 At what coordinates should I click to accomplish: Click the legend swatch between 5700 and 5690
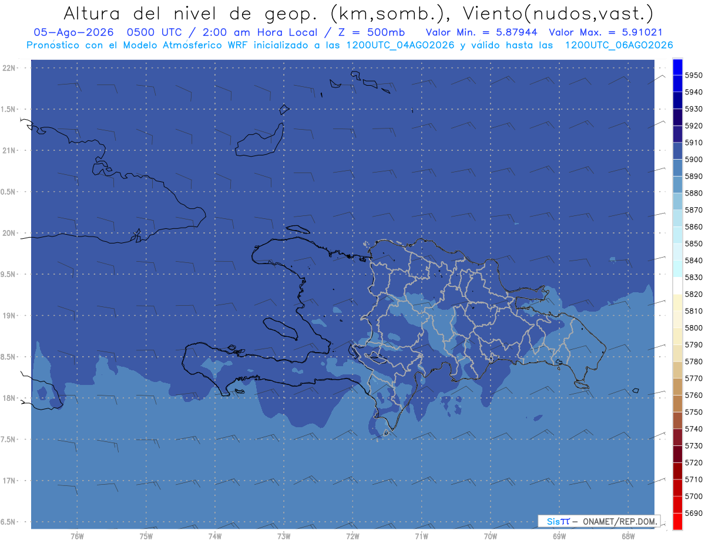pos(677,505)
